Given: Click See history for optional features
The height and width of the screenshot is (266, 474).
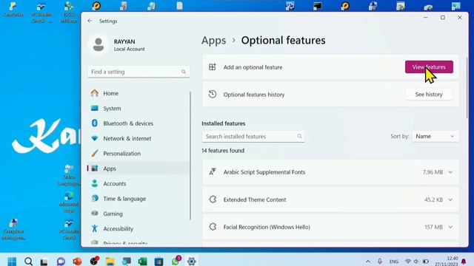Looking at the screenshot, I should coord(429,95).
